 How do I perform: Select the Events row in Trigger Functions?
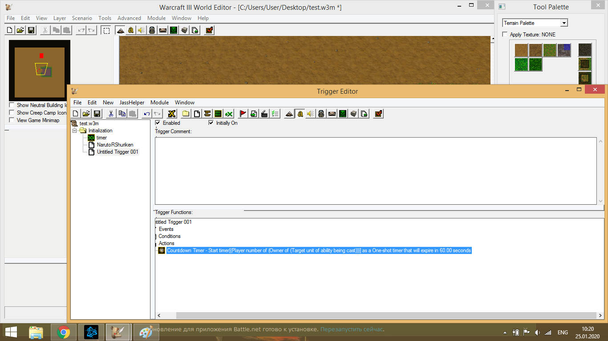tap(166, 229)
